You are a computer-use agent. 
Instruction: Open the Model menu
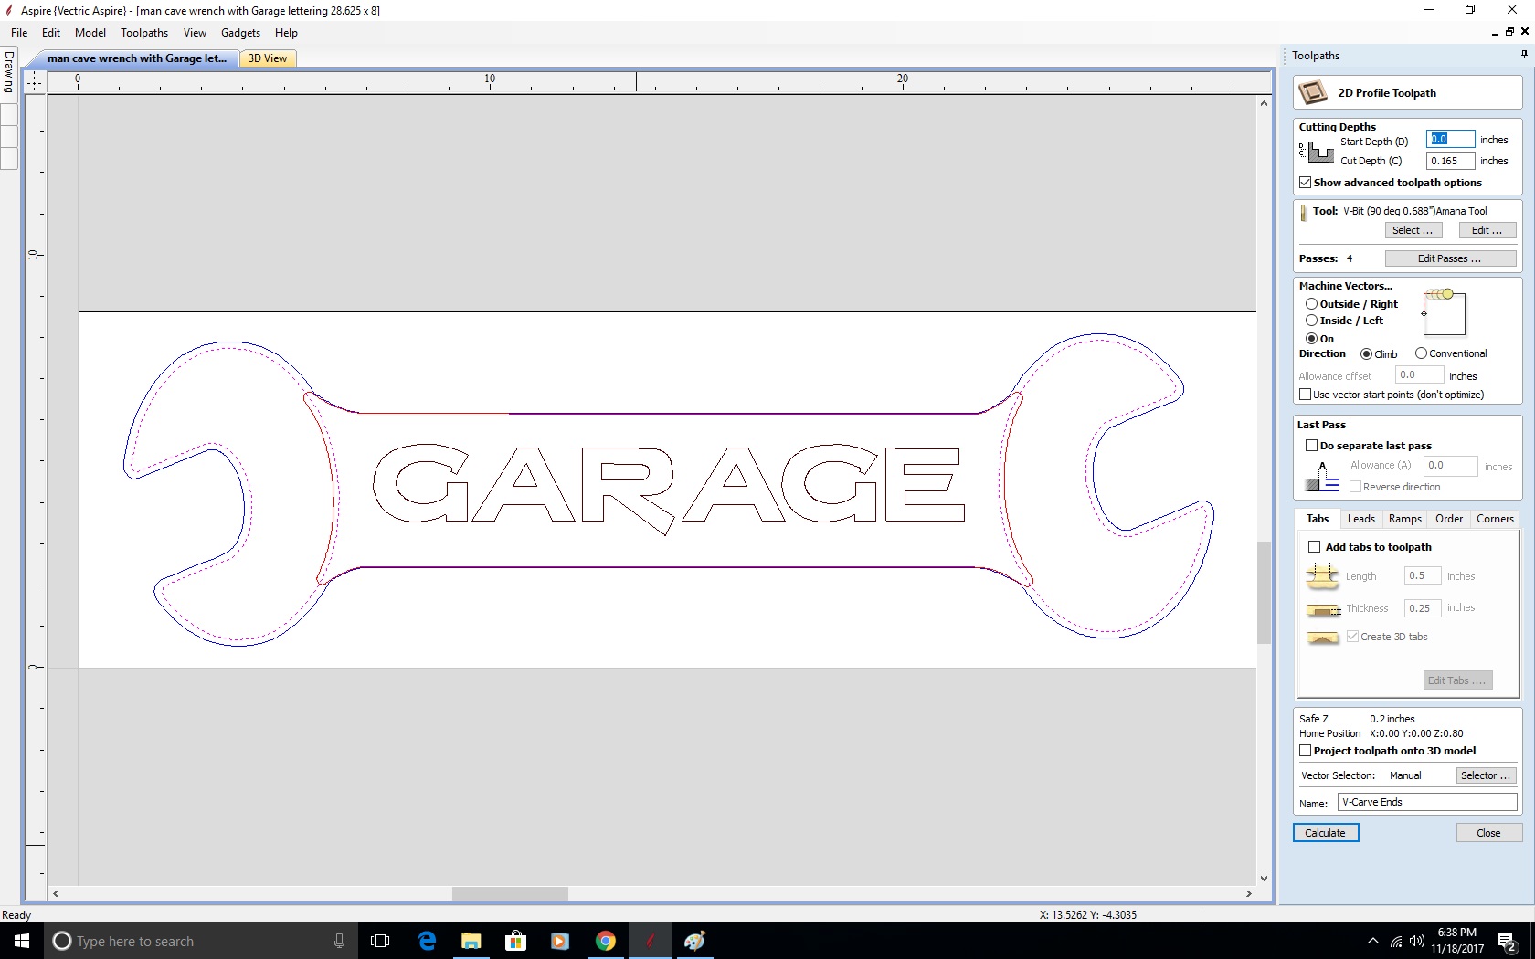90,33
